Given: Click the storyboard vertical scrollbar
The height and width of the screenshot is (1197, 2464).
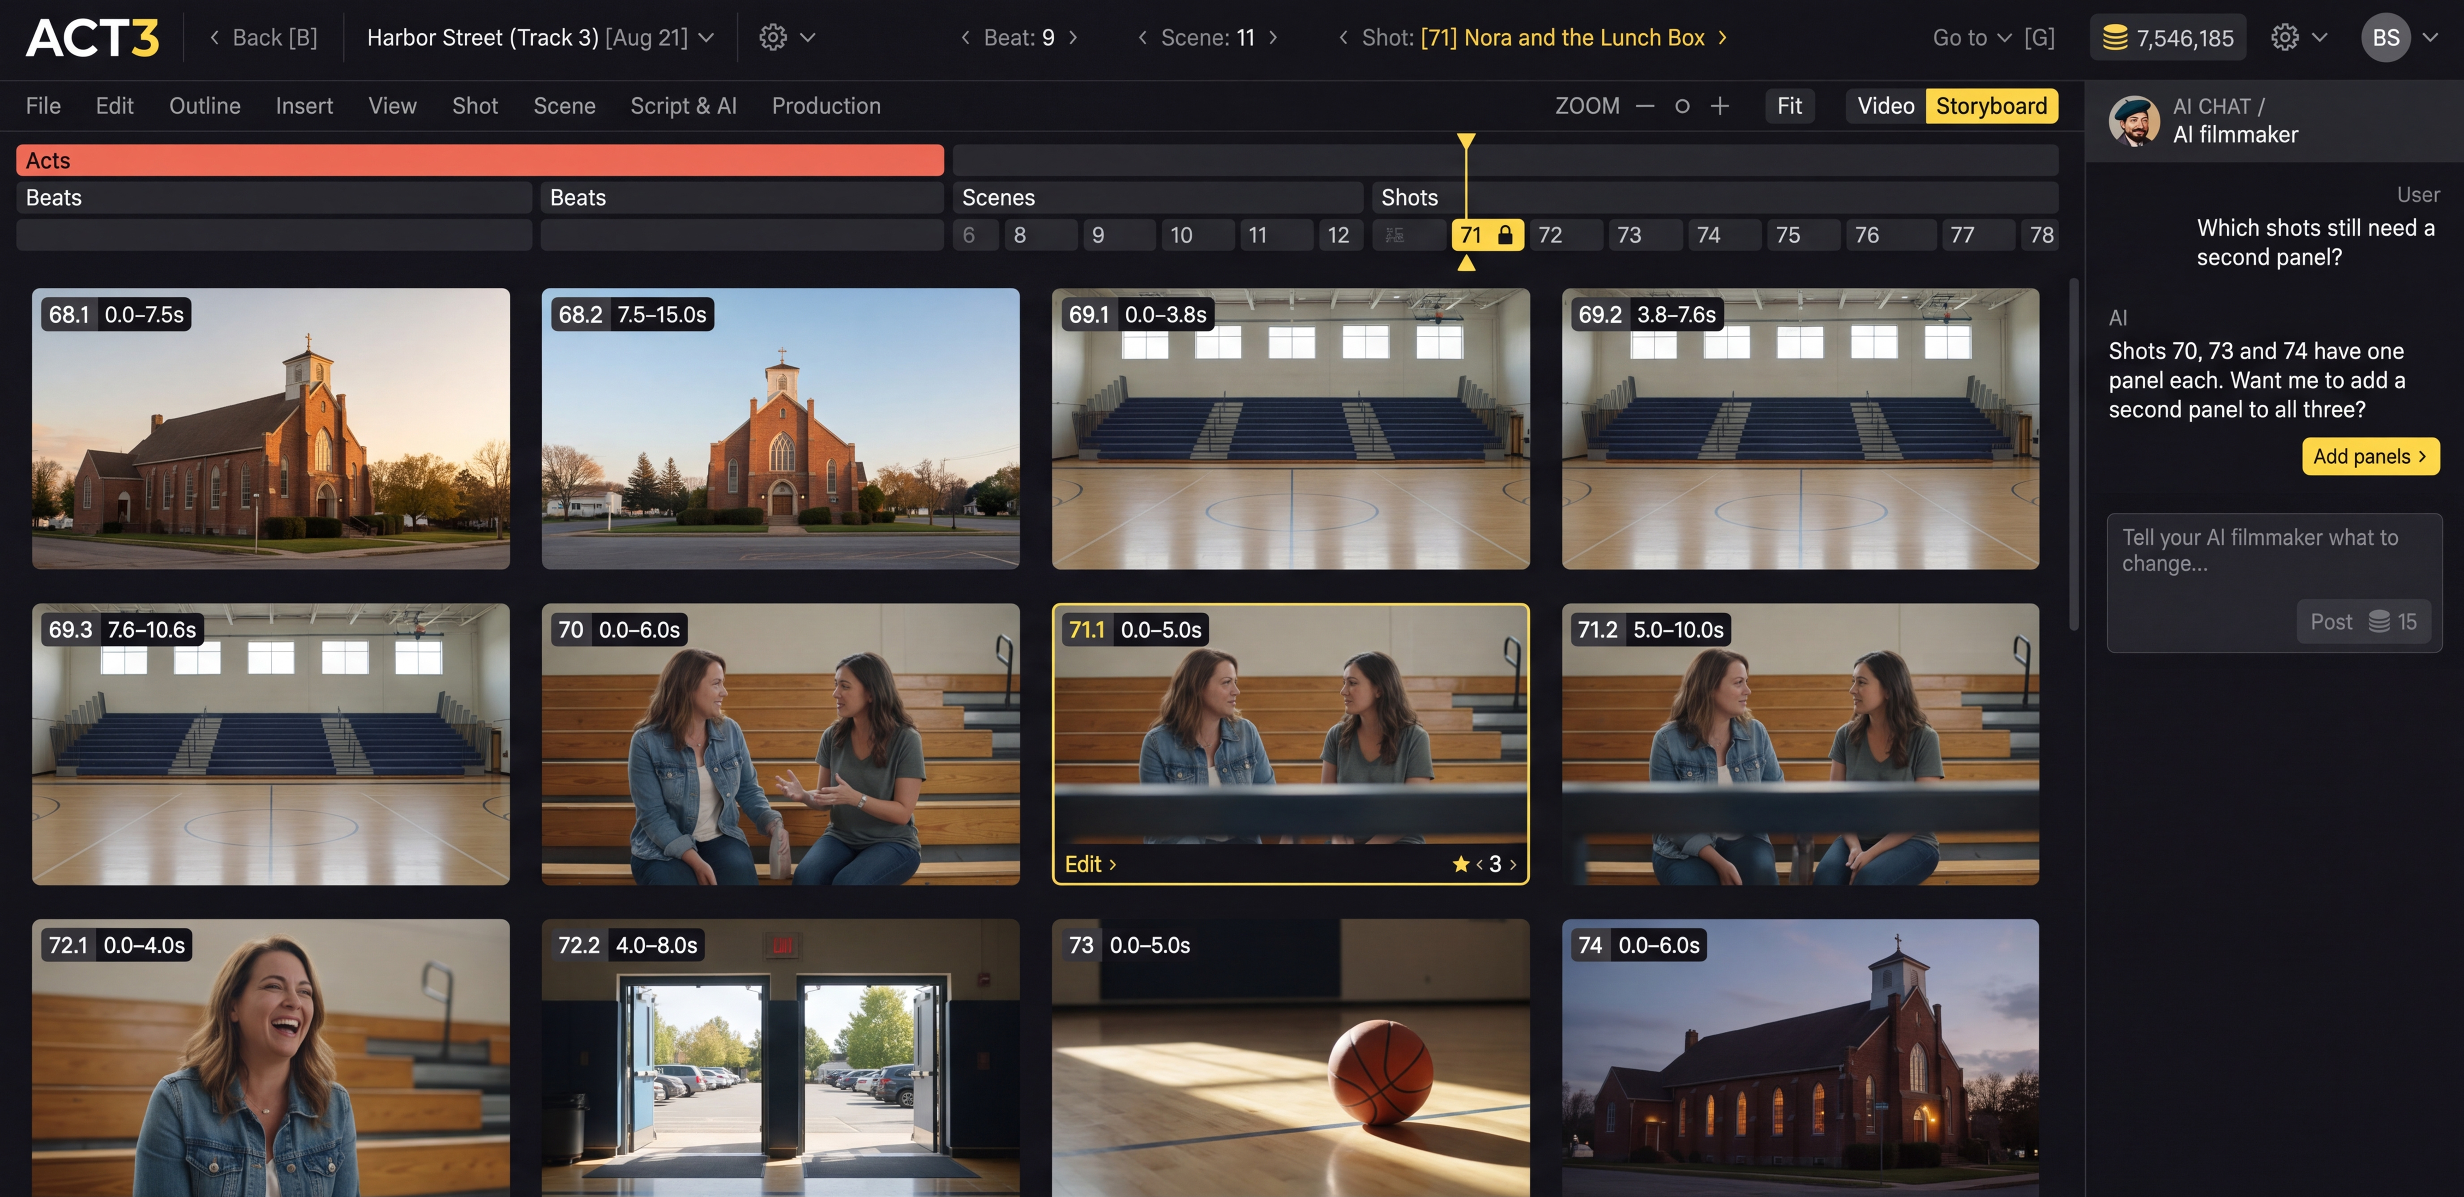Looking at the screenshot, I should [2073, 454].
